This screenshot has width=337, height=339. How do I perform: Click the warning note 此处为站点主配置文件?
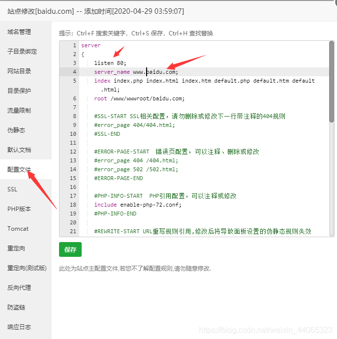pos(135,268)
